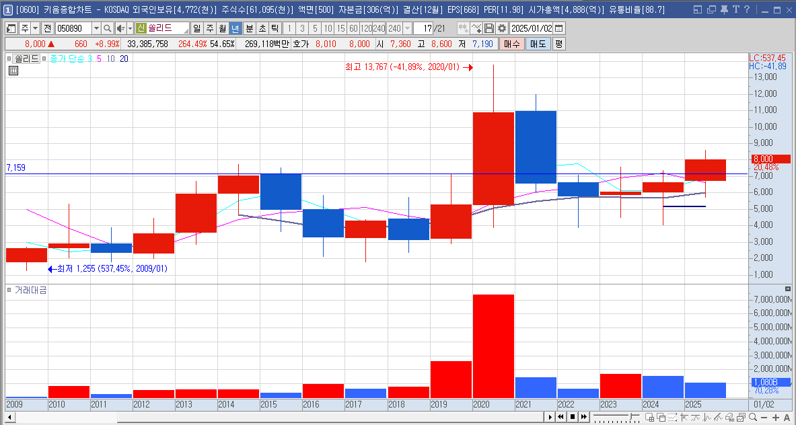This screenshot has height=425, width=796.
Task: Open the chart settings gear icon
Action: pyautogui.click(x=501, y=28)
